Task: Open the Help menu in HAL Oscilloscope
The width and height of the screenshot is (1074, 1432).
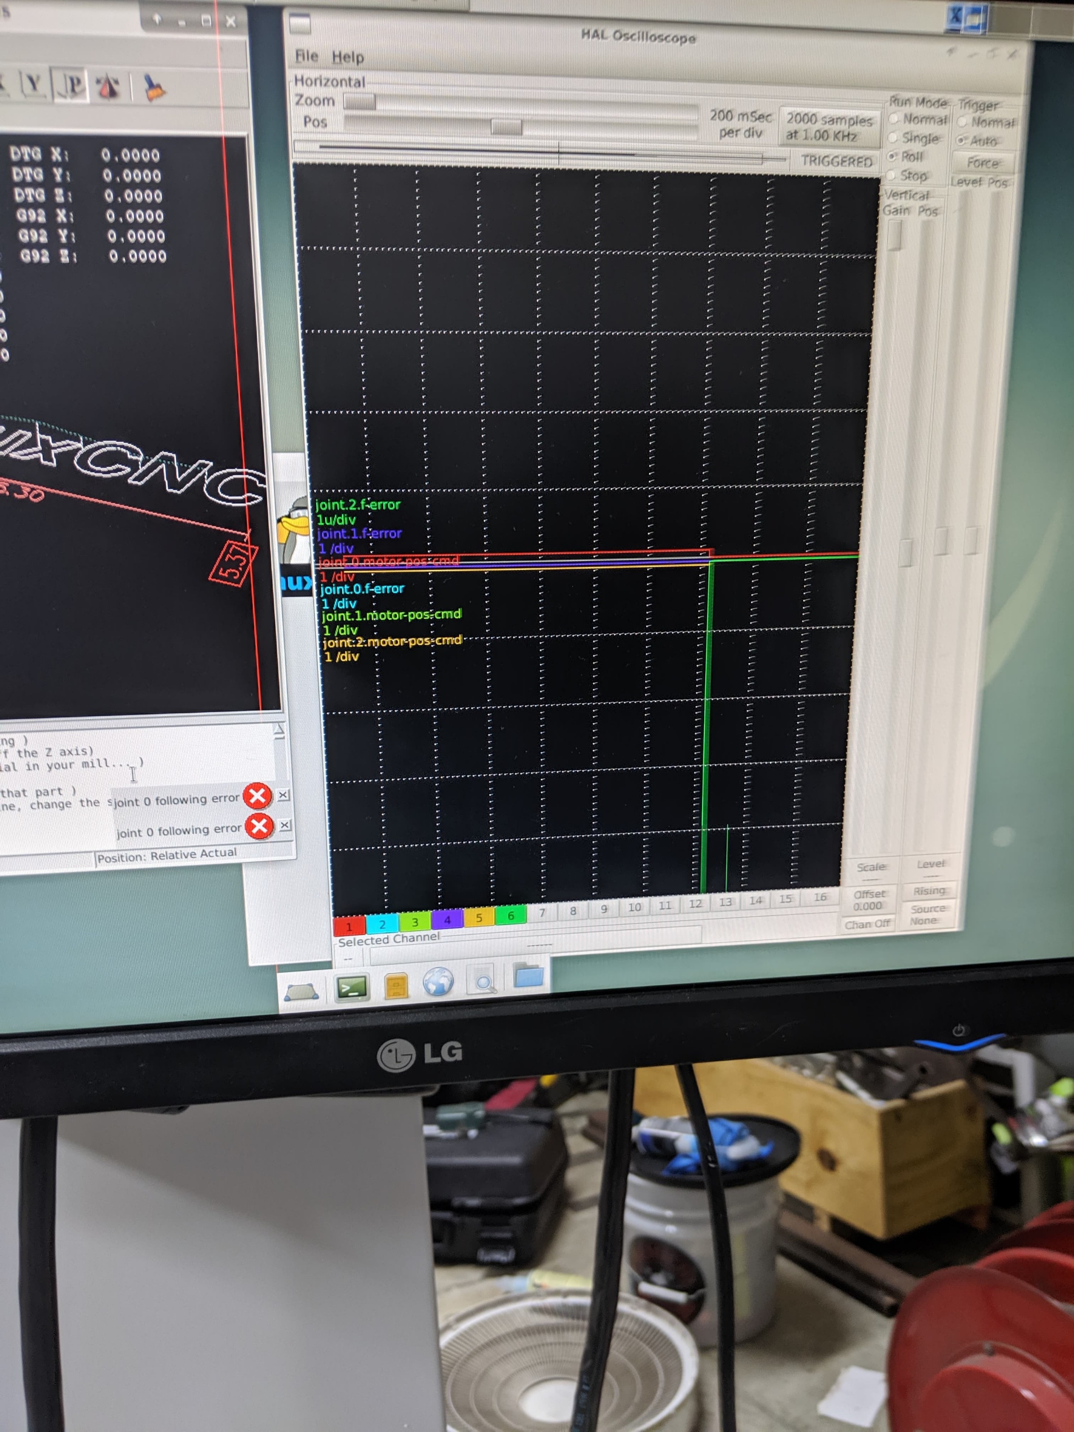Action: pyautogui.click(x=348, y=58)
